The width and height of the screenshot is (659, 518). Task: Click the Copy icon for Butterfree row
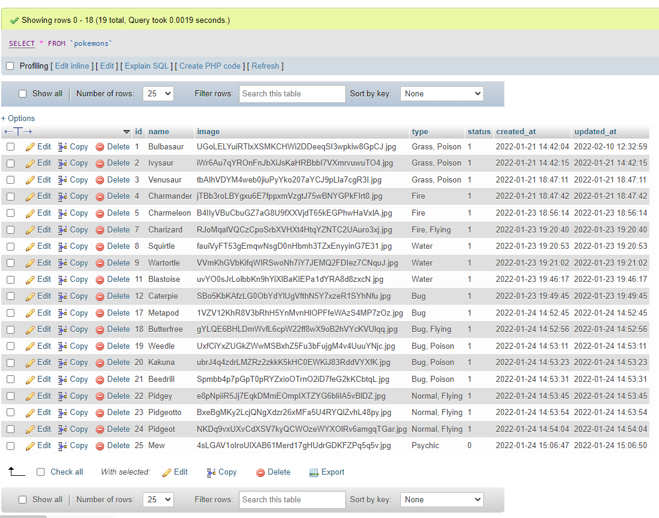[x=63, y=329]
